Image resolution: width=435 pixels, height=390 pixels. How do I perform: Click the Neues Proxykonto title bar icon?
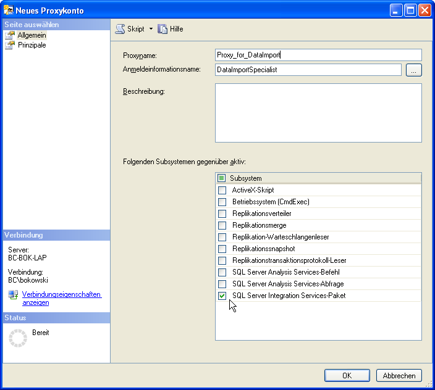click(9, 10)
